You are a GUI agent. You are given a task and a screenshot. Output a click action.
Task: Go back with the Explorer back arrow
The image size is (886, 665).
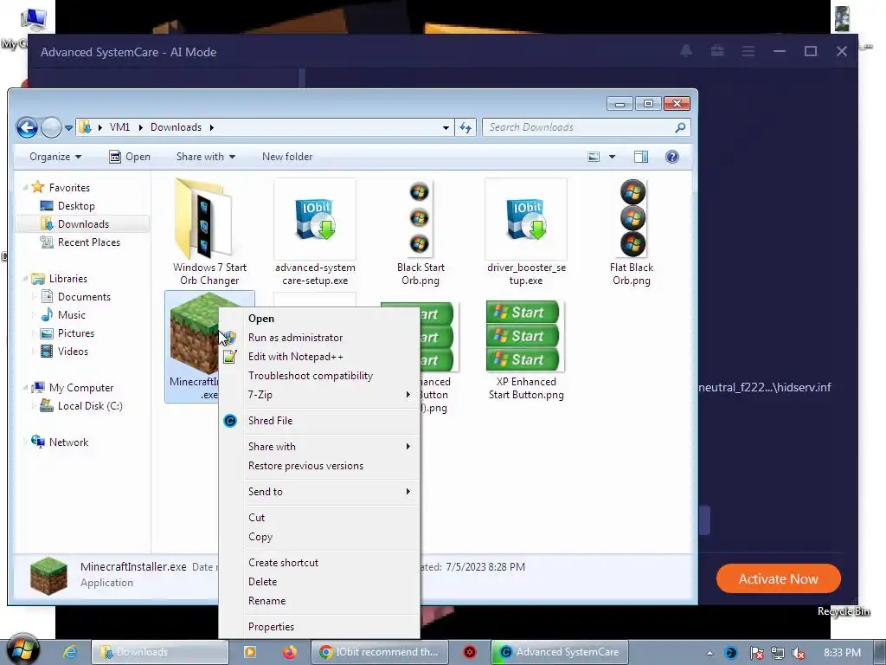pos(27,127)
